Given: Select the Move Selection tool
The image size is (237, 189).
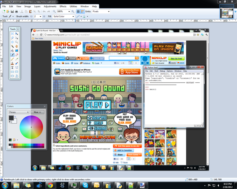Looking at the screenshot, I should click(17, 38).
